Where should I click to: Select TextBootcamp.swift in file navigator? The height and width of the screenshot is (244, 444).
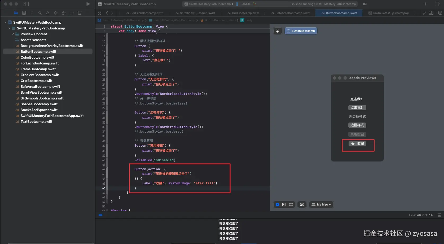tap(36, 121)
